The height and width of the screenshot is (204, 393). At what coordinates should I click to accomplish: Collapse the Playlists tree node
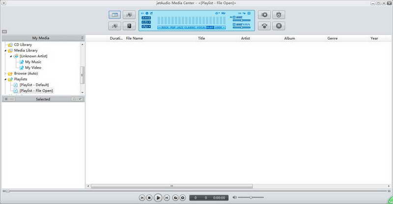pos(5,79)
